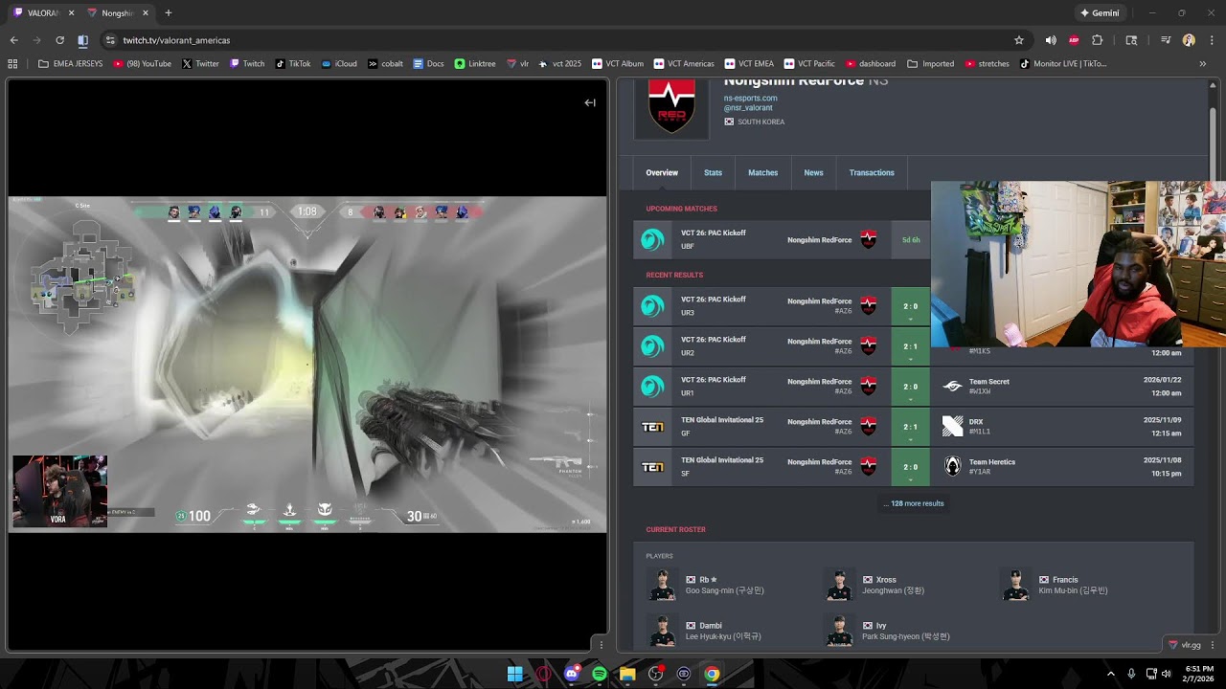Open the vlr.gg site chip
The height and width of the screenshot is (689, 1226).
coord(1185,645)
